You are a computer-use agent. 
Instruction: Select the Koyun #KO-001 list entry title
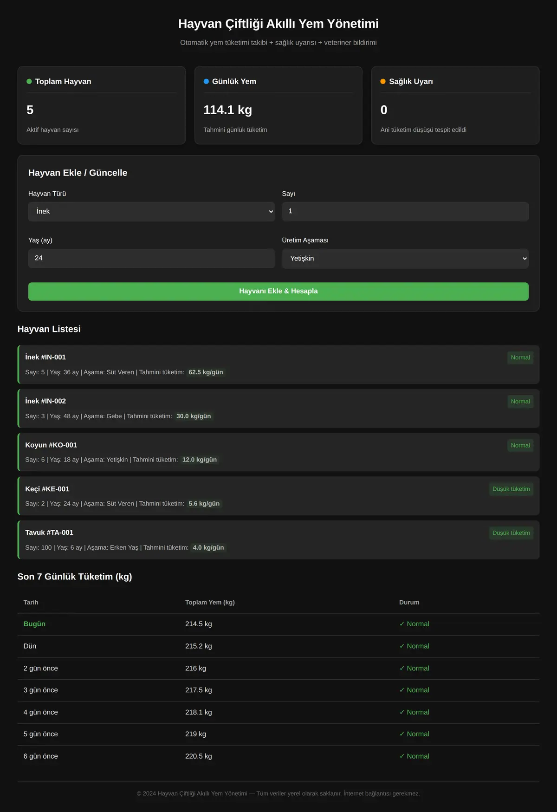(51, 445)
